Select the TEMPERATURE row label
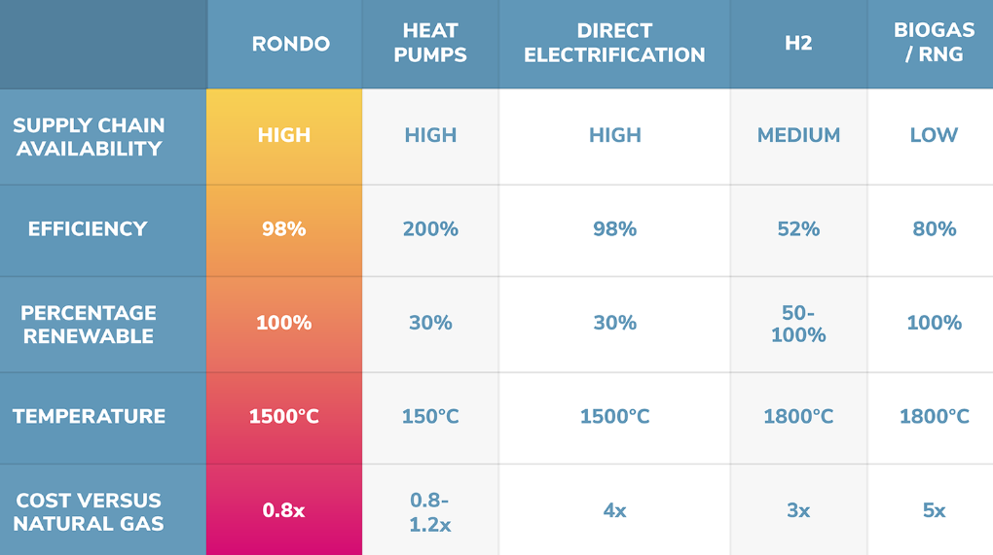Viewport: 993px width, 555px height. 89,417
